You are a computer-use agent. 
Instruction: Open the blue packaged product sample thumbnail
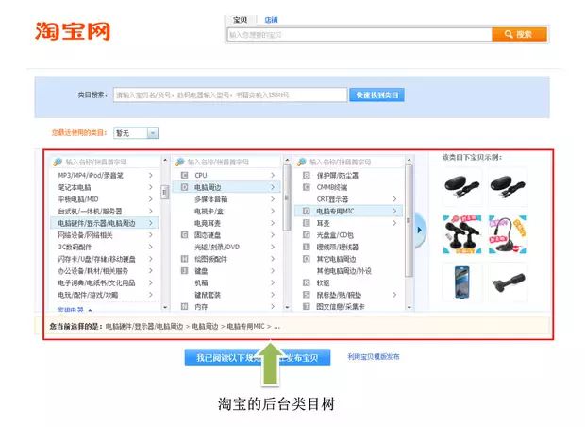462,282
